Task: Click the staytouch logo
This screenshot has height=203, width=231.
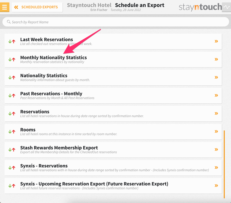Action: [x=200, y=7]
